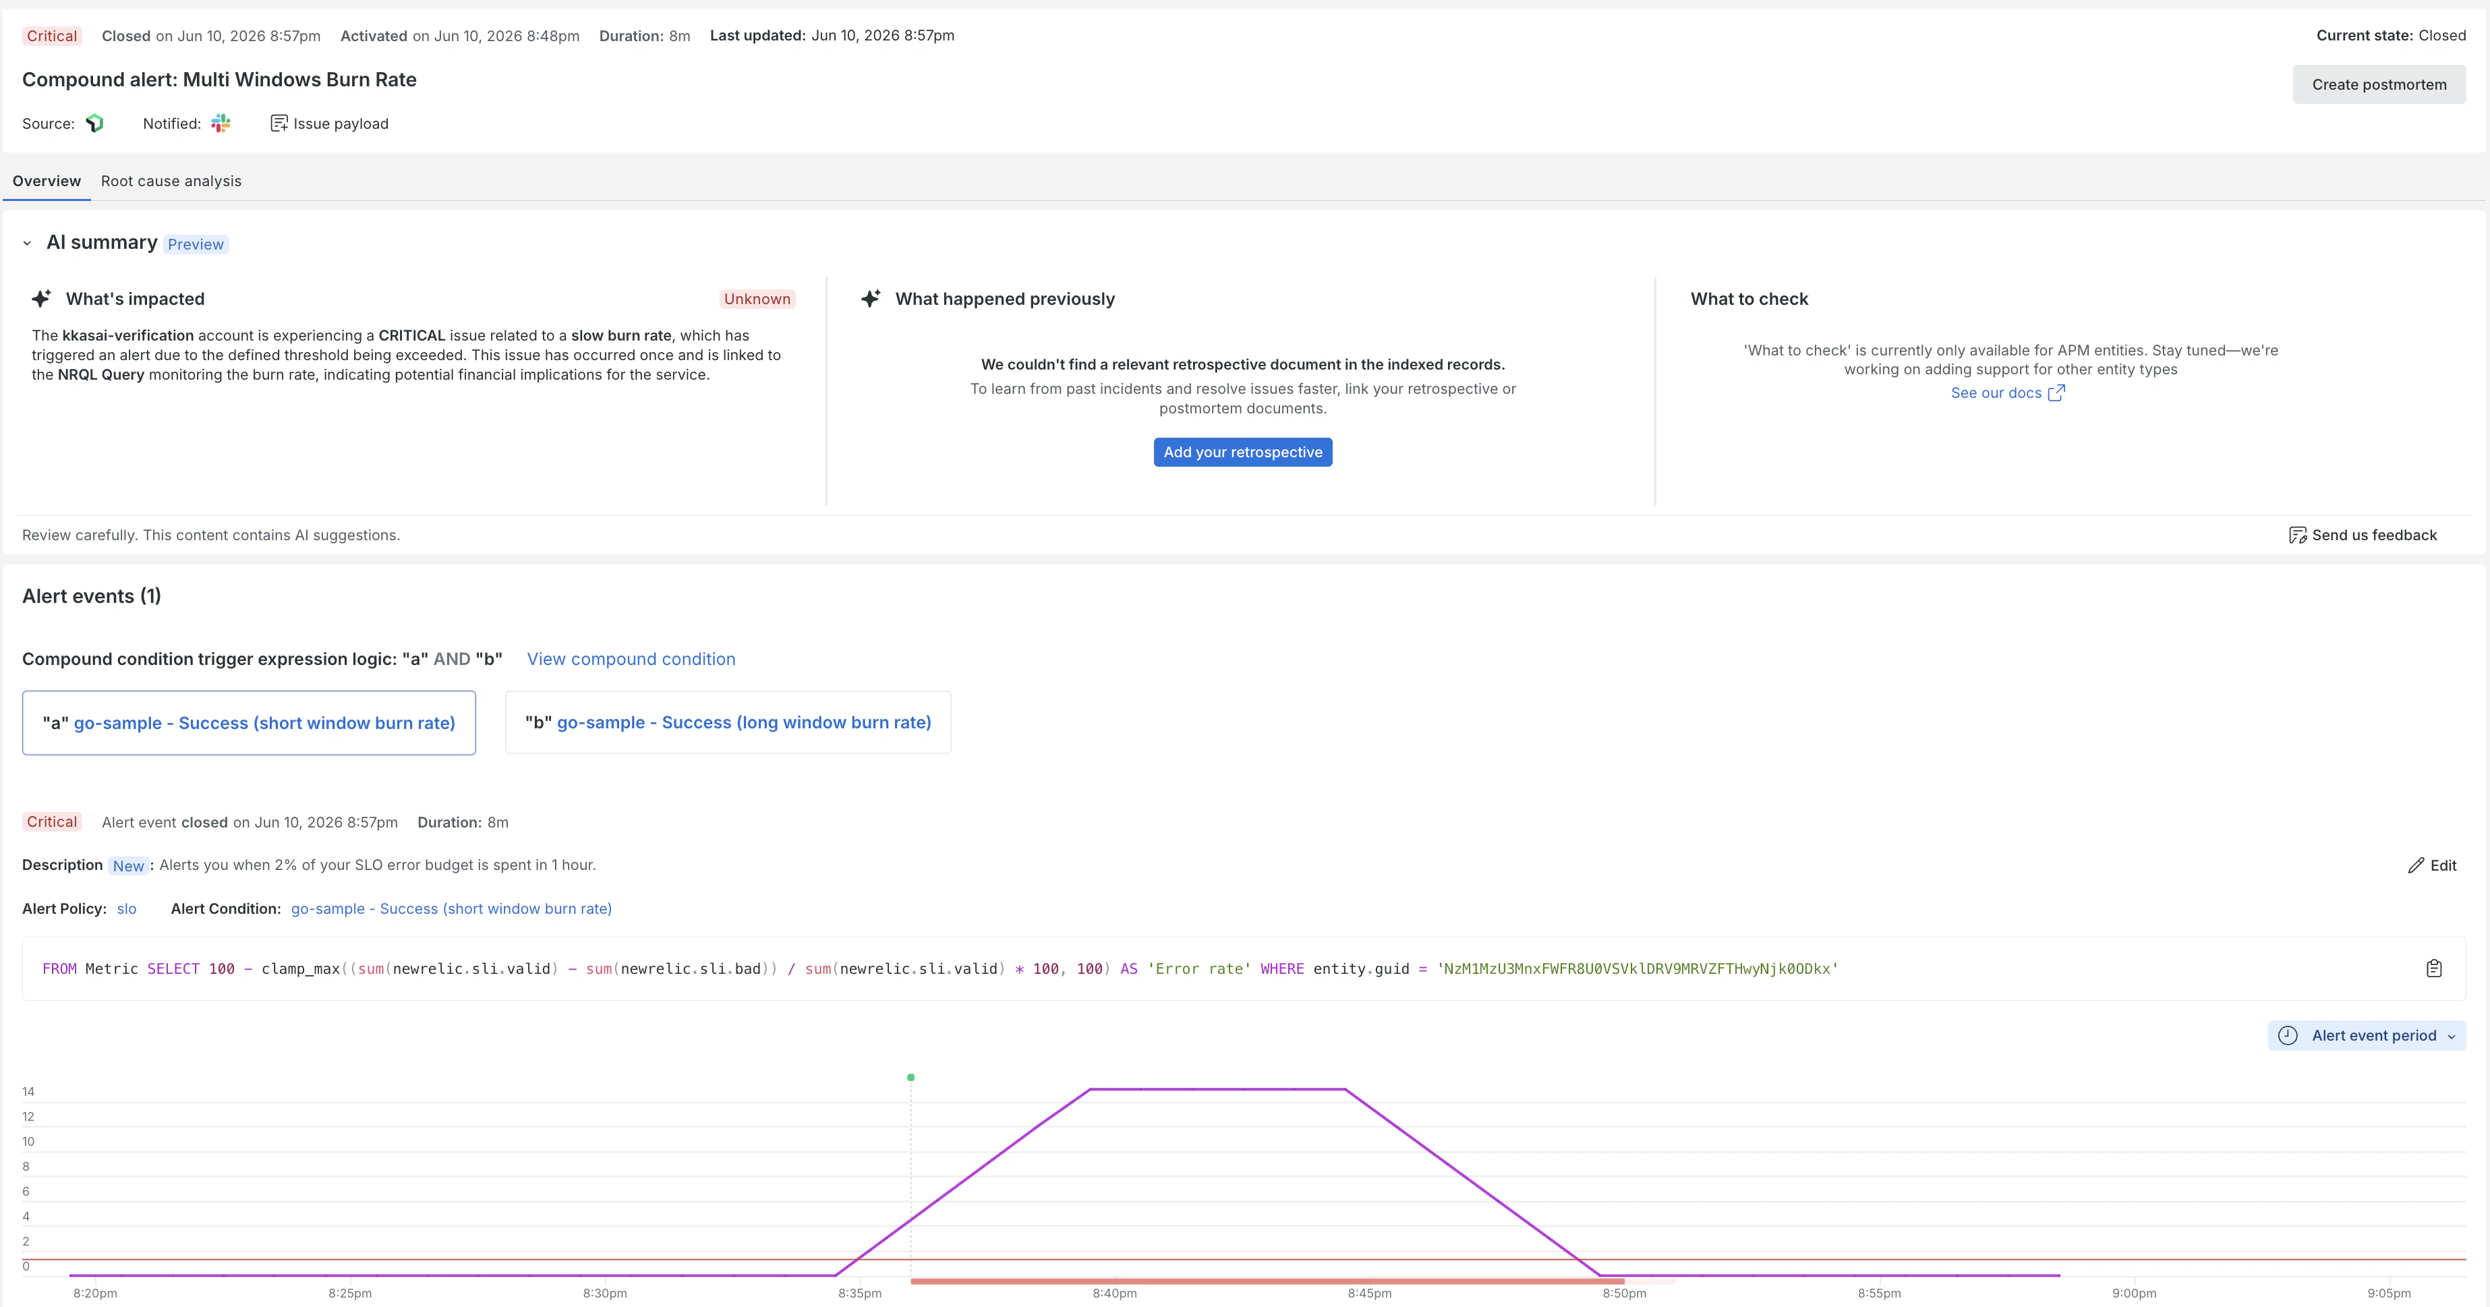Copy the NRQL query with clipboard icon

coord(2434,968)
